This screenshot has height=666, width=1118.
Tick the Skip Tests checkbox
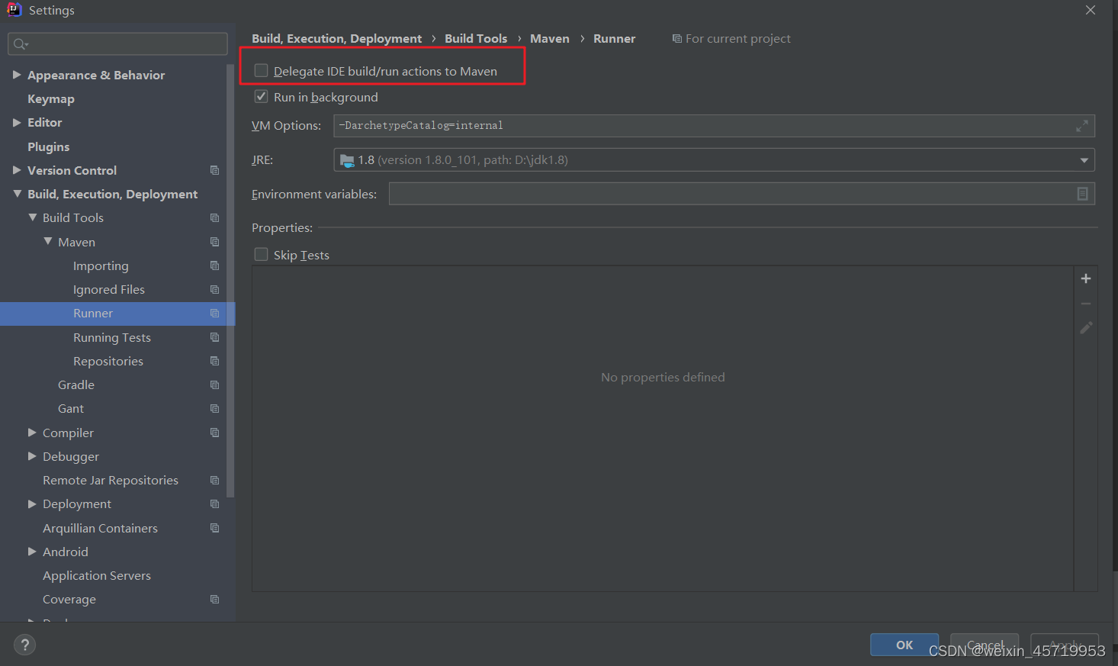[261, 255]
